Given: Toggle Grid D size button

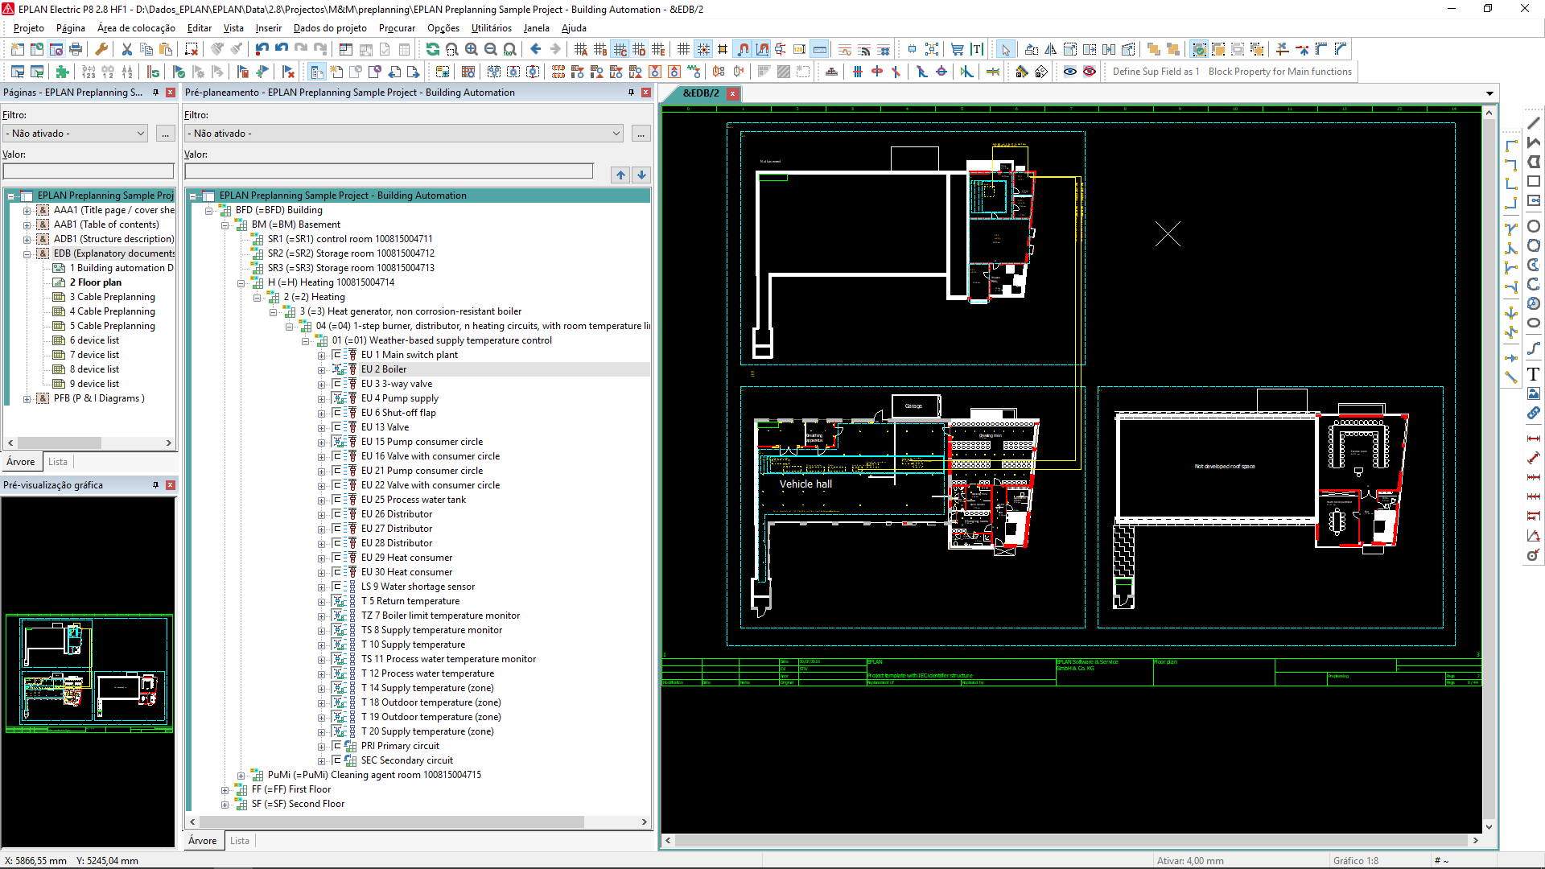Looking at the screenshot, I should 639,49.
